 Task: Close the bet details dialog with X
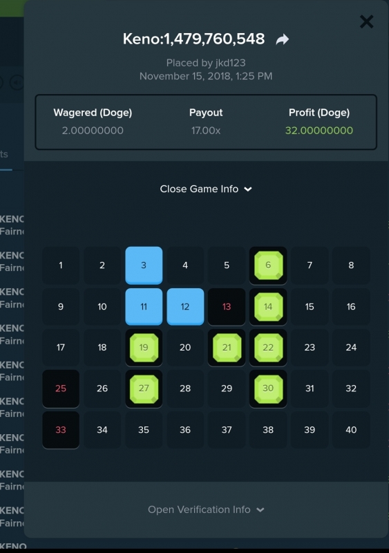[x=366, y=22]
